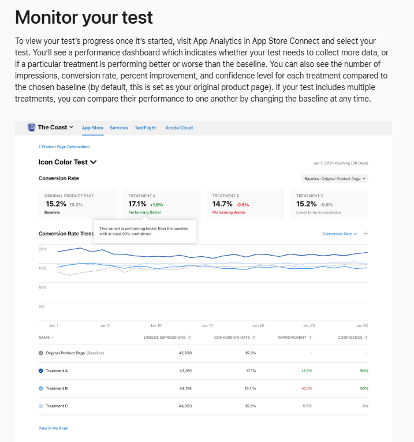
Task: Switch to the TestFlight tab
Action: (145, 128)
